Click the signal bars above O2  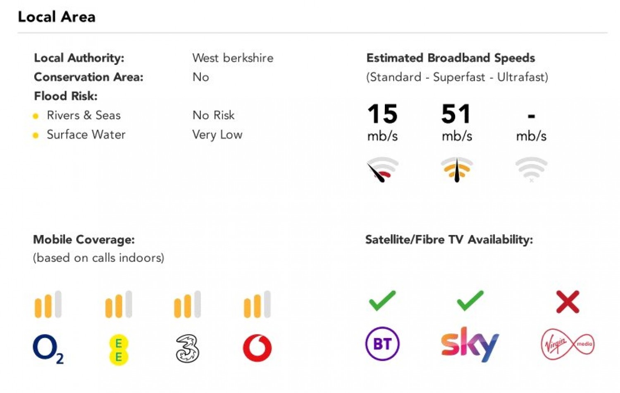[48, 305]
